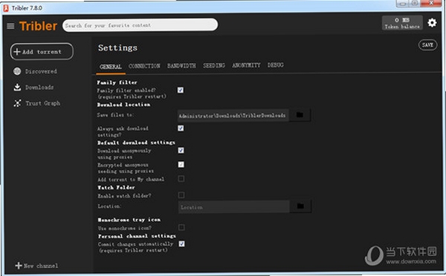Click the Trust Graph network icon
446x276 pixels.
click(x=17, y=103)
